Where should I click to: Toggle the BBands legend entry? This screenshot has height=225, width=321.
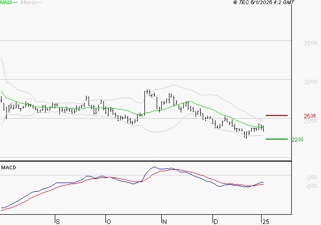(x=28, y=3)
